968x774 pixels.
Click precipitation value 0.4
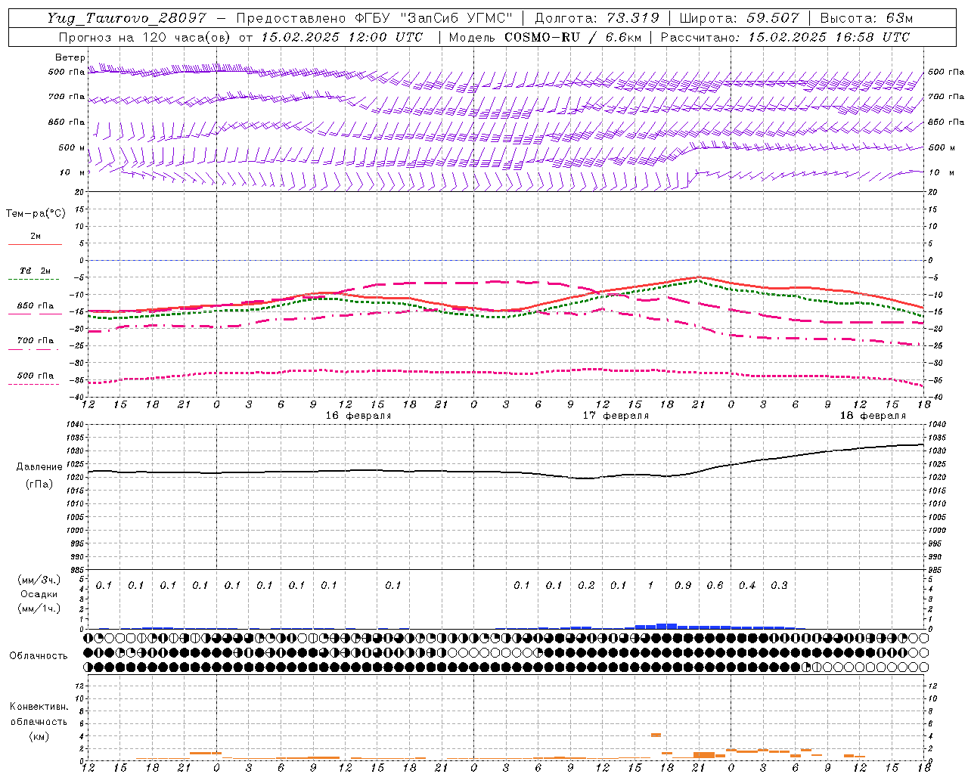coord(746,585)
